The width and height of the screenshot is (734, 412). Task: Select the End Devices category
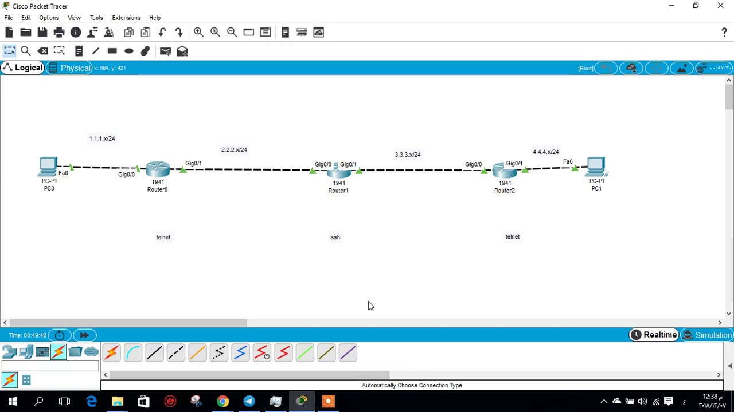[26, 352]
